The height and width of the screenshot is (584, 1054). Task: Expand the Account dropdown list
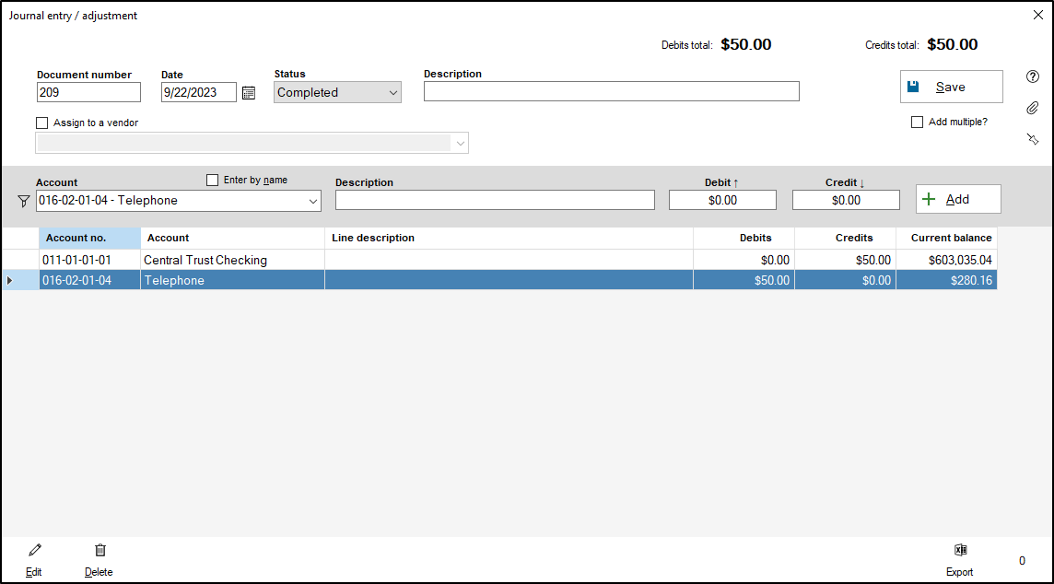pyautogui.click(x=312, y=201)
